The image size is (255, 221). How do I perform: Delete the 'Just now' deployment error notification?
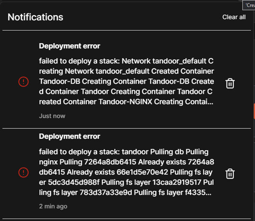[230, 84]
